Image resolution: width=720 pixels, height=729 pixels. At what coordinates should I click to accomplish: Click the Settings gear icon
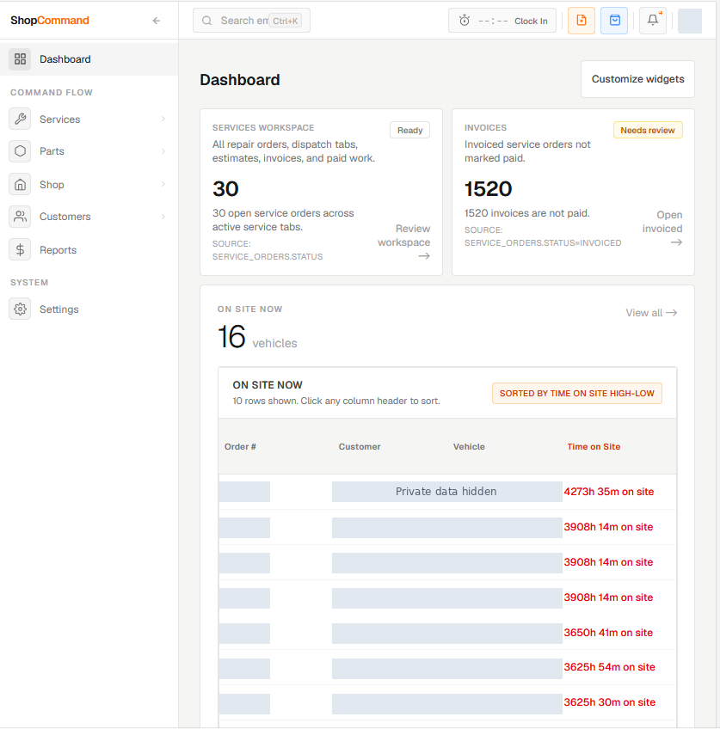20,309
